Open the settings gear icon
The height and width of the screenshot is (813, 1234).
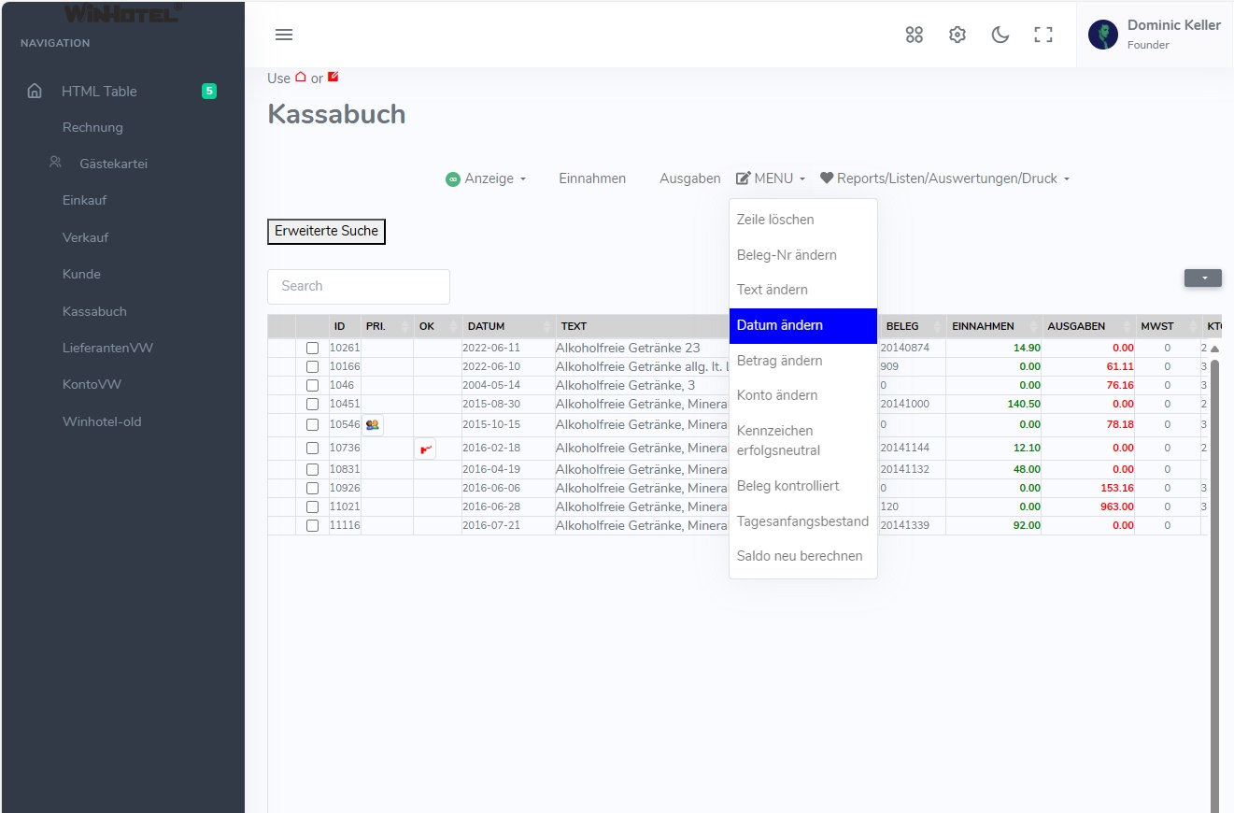click(957, 35)
